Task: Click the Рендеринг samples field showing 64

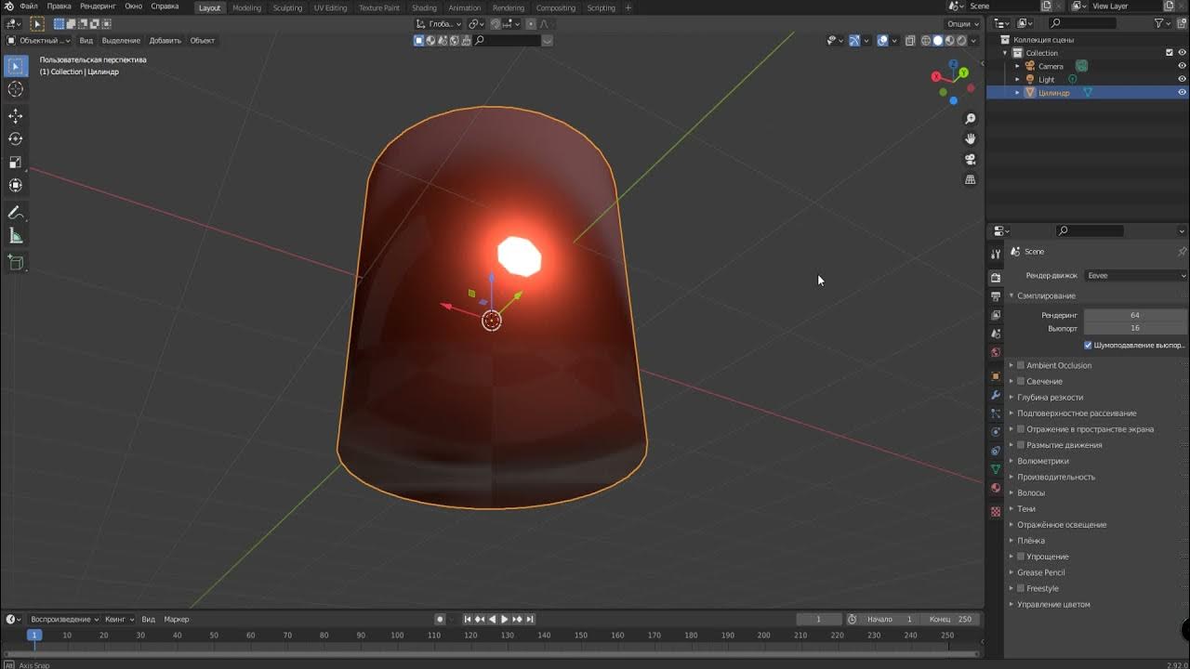Action: tap(1135, 315)
